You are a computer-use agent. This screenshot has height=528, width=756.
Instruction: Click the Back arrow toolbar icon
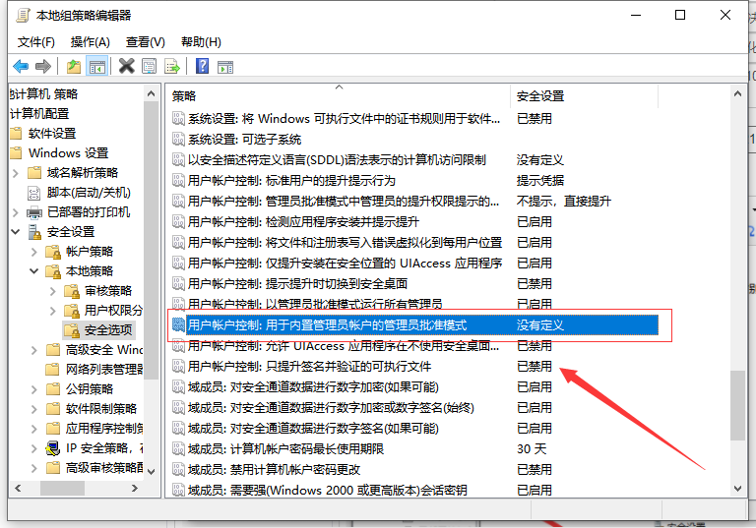pyautogui.click(x=21, y=66)
